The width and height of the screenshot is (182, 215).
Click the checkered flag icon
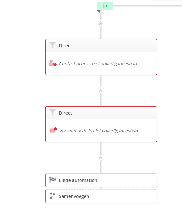point(52,179)
